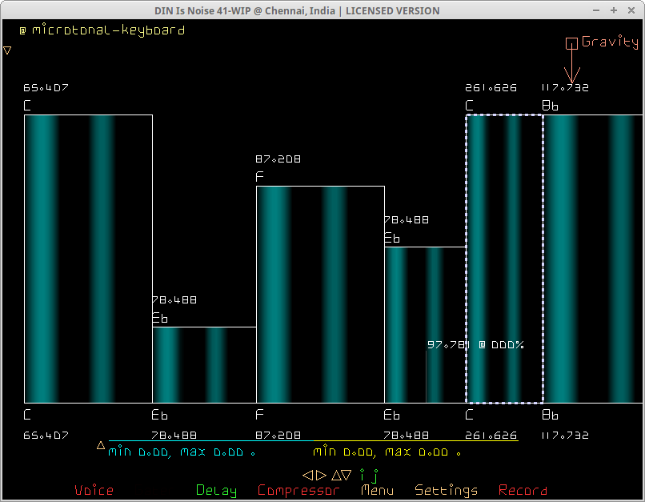The height and width of the screenshot is (502, 645).
Task: Click the Record button
Action: (523, 490)
